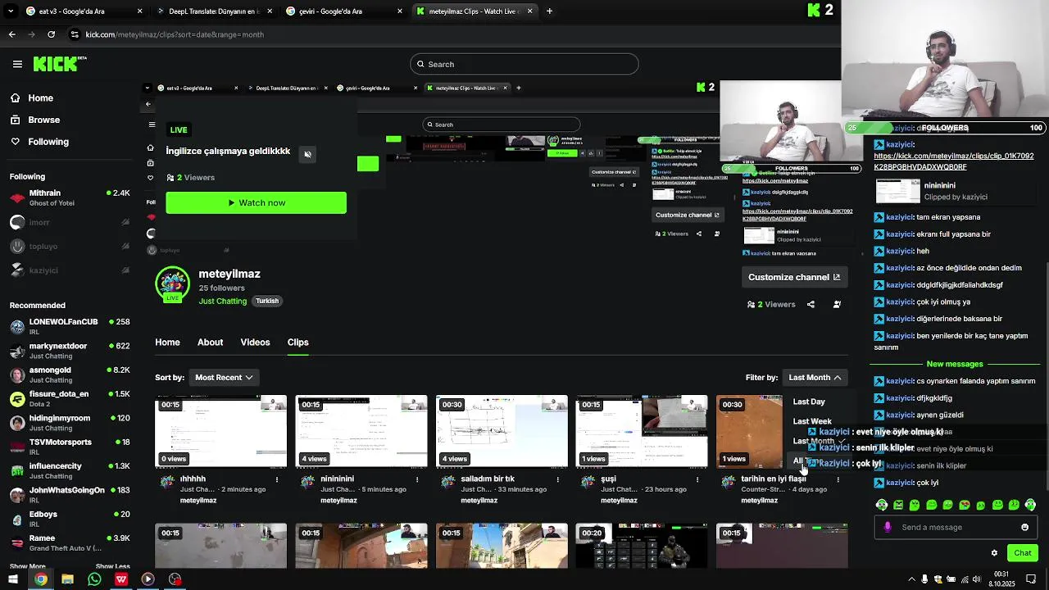Switch to the Videos tab

tap(255, 342)
